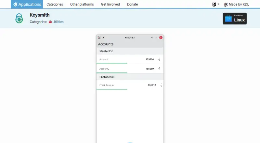Click the KDE logo beside Made by KDE

click(226, 5)
